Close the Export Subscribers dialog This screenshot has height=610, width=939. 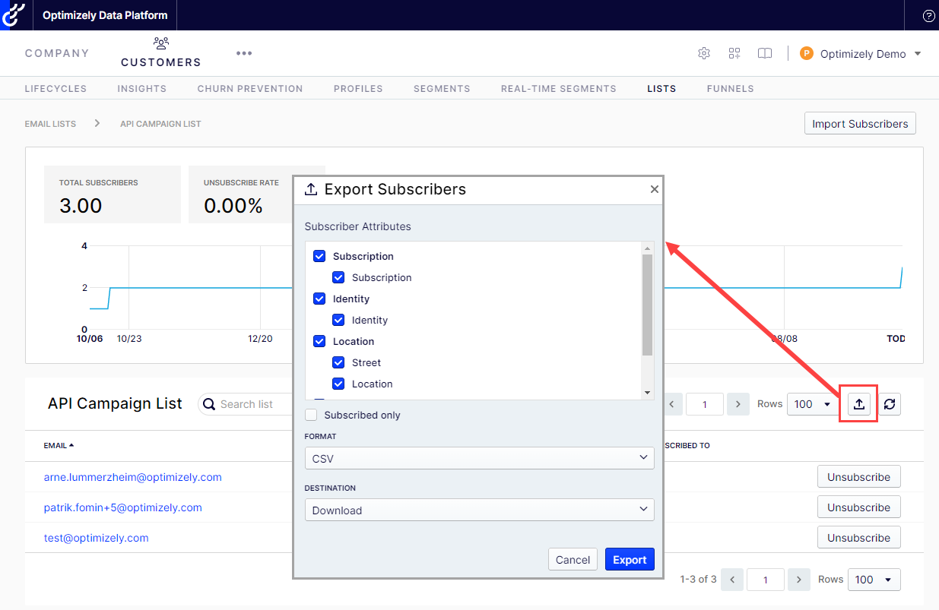coord(654,189)
